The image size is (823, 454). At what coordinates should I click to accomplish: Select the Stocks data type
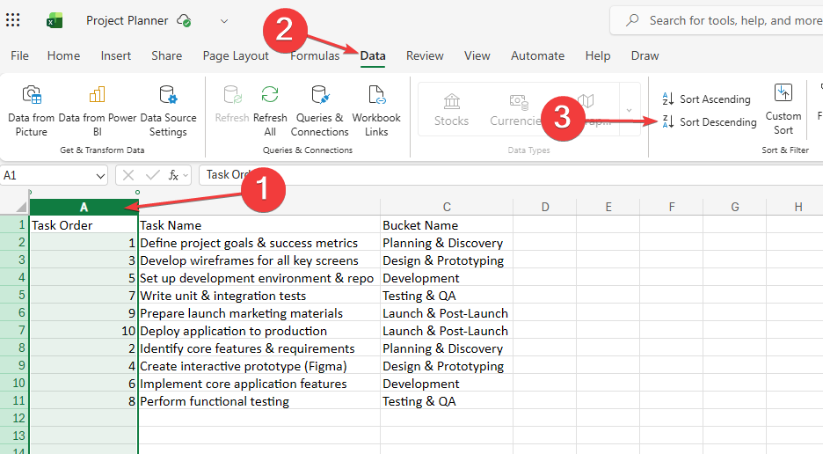pyautogui.click(x=451, y=109)
